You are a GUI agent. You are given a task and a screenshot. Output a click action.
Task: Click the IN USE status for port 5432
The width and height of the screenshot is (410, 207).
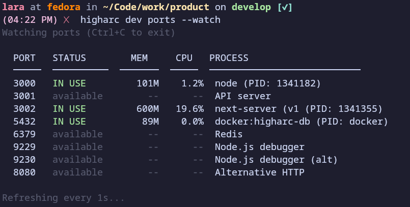click(69, 122)
